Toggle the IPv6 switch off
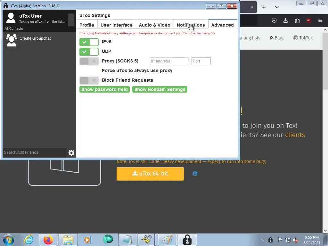The image size is (328, 246). coord(89,42)
